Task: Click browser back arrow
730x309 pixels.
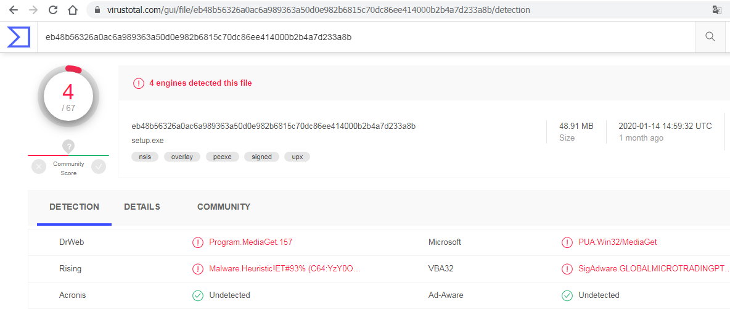Action: (x=14, y=10)
